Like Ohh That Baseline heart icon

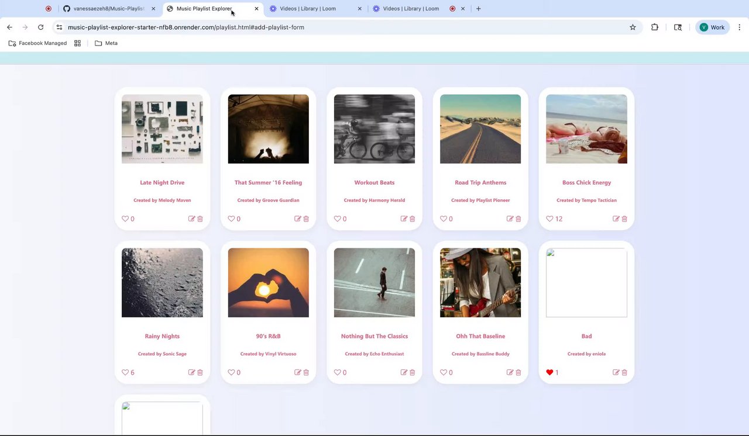point(444,372)
